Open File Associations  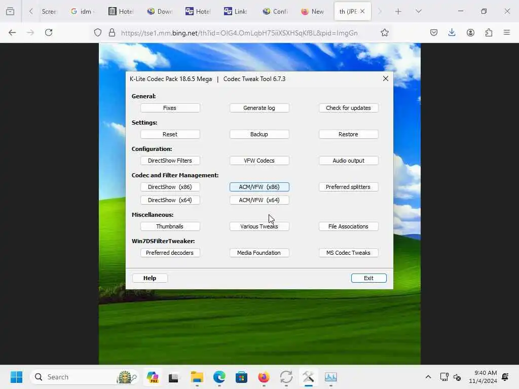(x=348, y=226)
